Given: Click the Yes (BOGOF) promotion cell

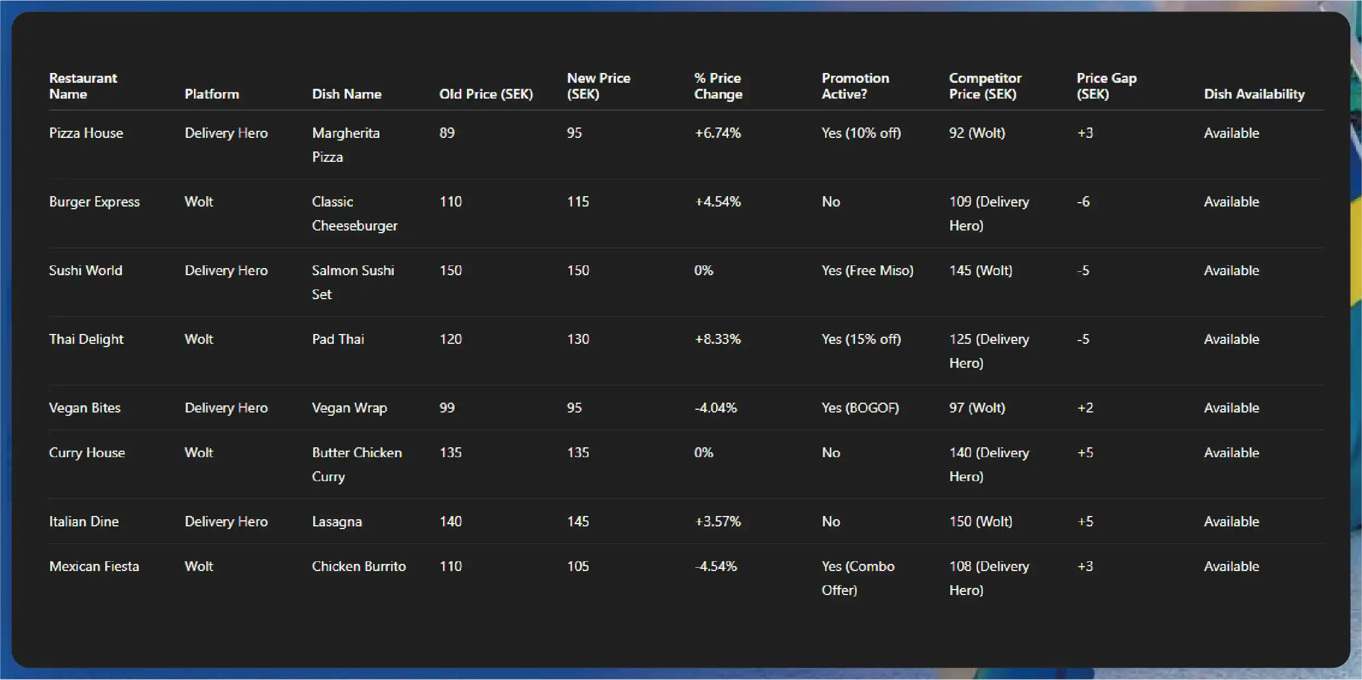Looking at the screenshot, I should (x=860, y=408).
